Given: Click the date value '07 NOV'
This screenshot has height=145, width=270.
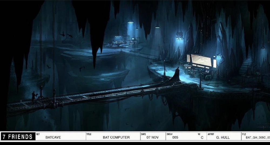Looking at the screenshot, I should point(153,137).
